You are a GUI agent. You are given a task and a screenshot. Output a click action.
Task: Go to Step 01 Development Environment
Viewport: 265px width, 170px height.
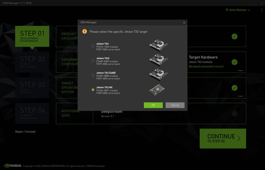(x=32, y=36)
